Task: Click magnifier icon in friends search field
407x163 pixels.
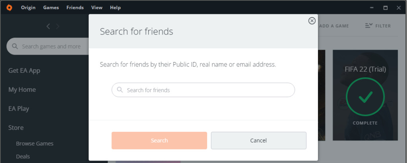Action: click(120, 90)
